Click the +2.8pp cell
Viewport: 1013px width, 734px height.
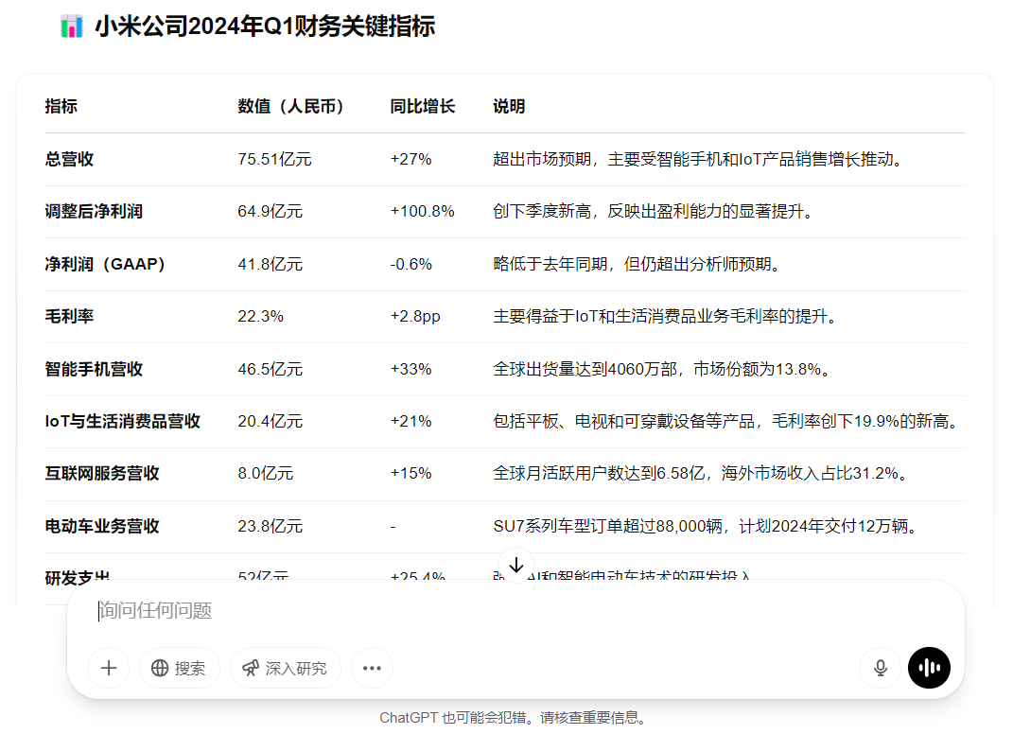coord(415,317)
